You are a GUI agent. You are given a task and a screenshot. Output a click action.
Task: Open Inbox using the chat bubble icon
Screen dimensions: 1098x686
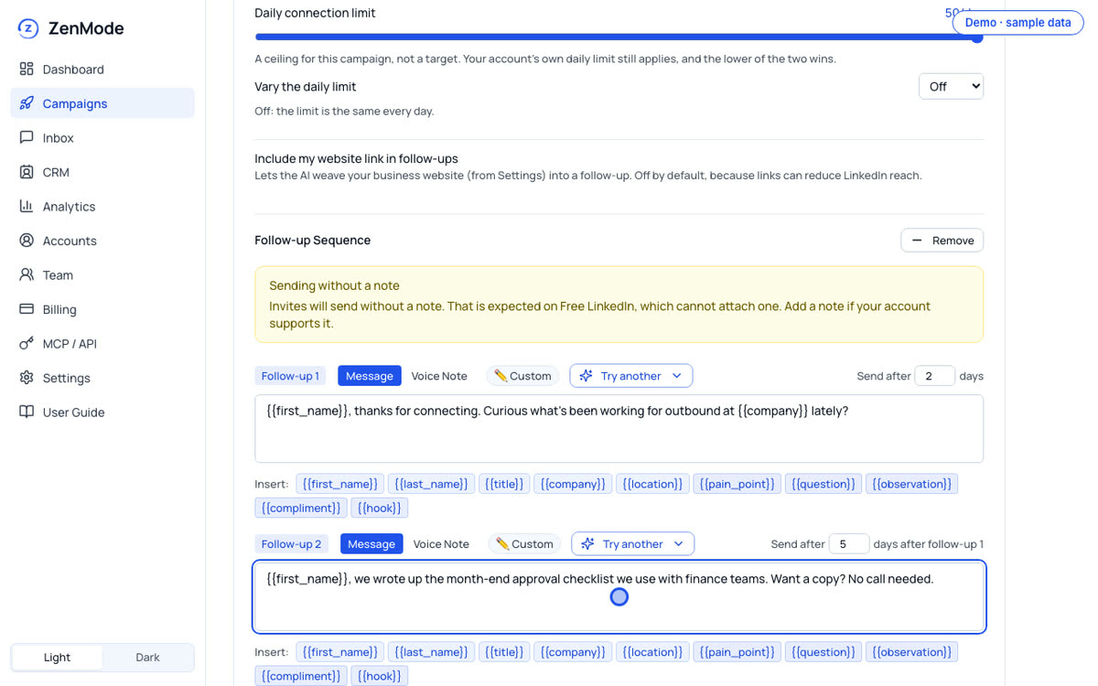27,138
